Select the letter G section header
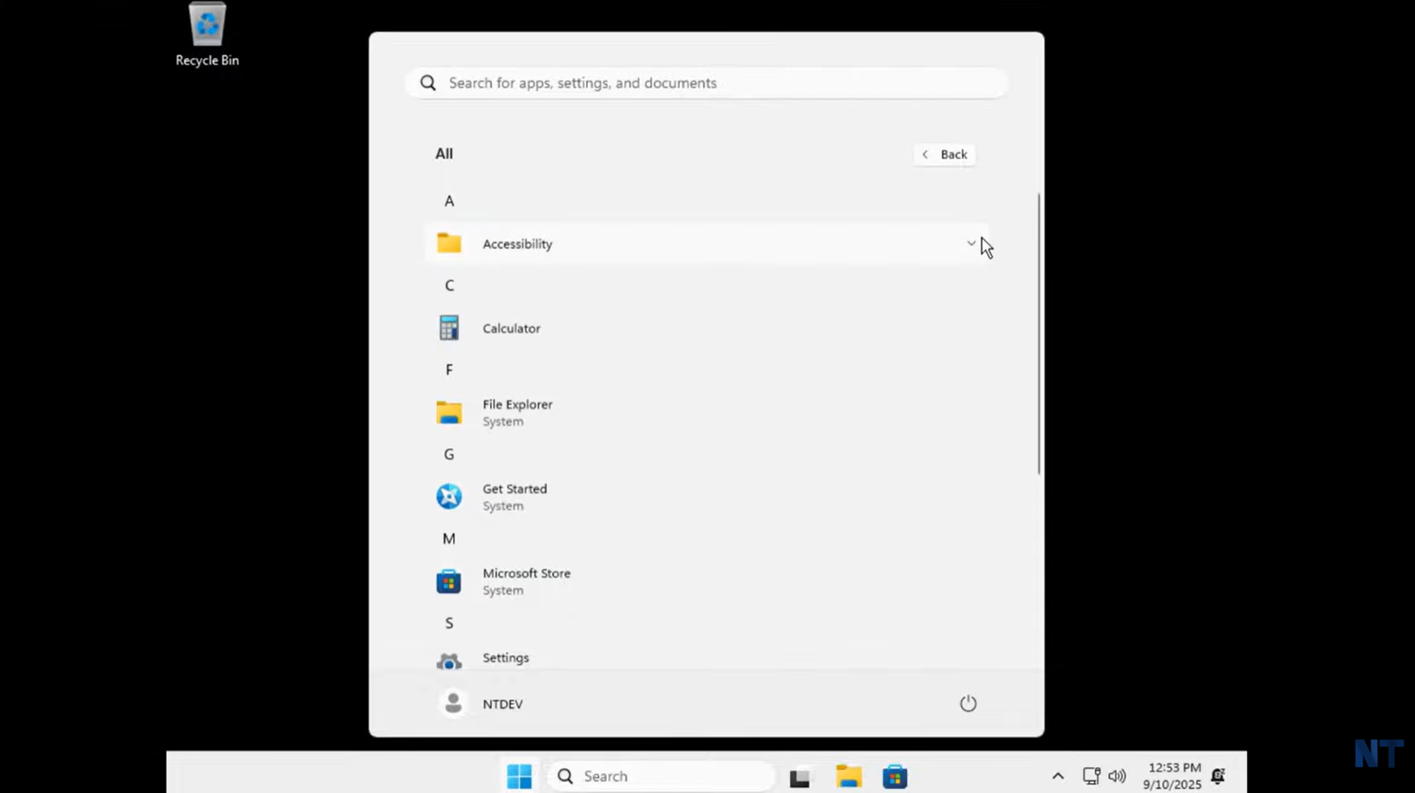The width and height of the screenshot is (1415, 793). pos(449,455)
